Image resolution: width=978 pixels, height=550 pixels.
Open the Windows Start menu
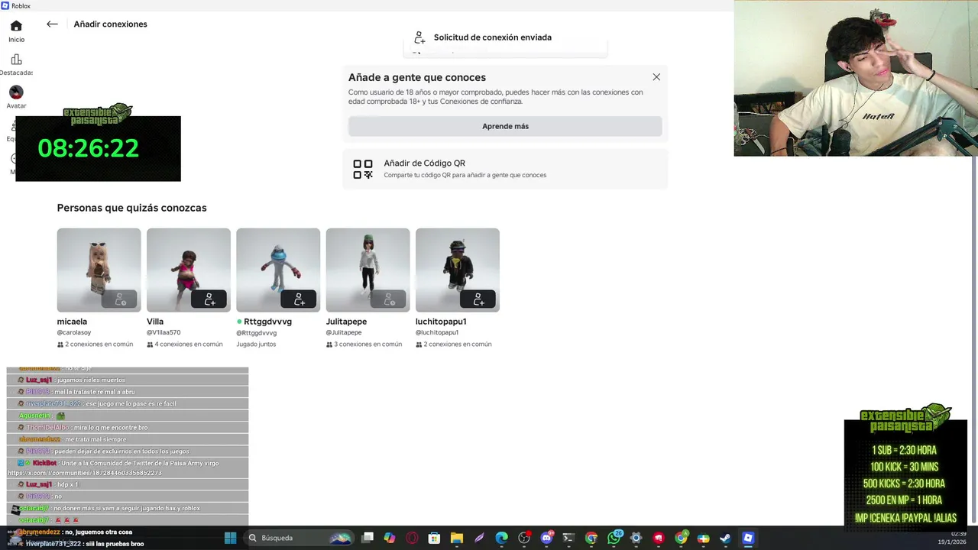tap(230, 538)
